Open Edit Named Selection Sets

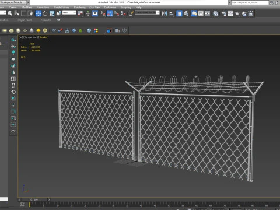pos(131,13)
